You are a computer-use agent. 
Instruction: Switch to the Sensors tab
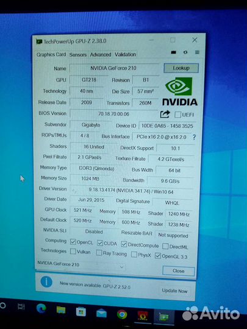[x=78, y=55]
